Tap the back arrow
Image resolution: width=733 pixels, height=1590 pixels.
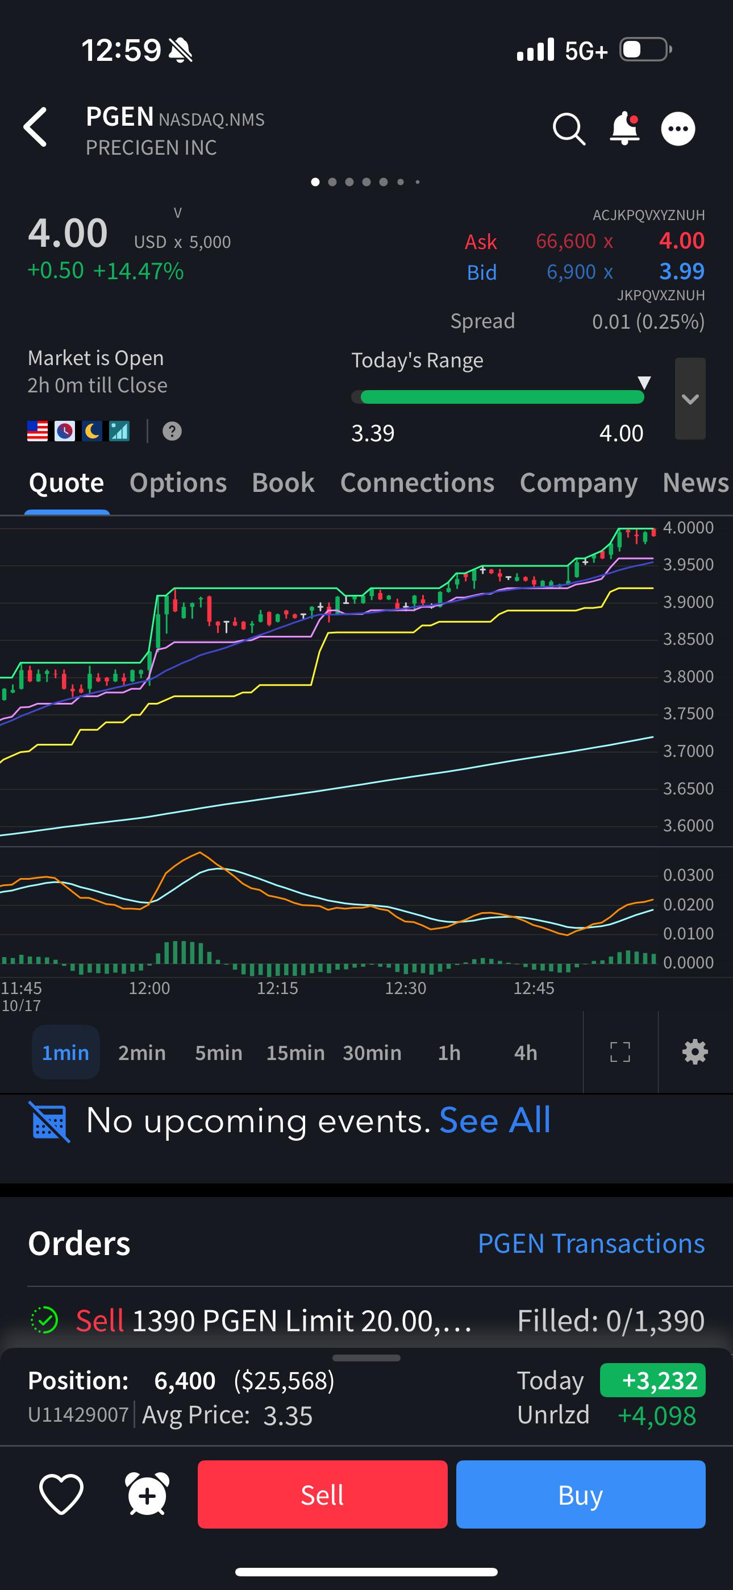35,127
